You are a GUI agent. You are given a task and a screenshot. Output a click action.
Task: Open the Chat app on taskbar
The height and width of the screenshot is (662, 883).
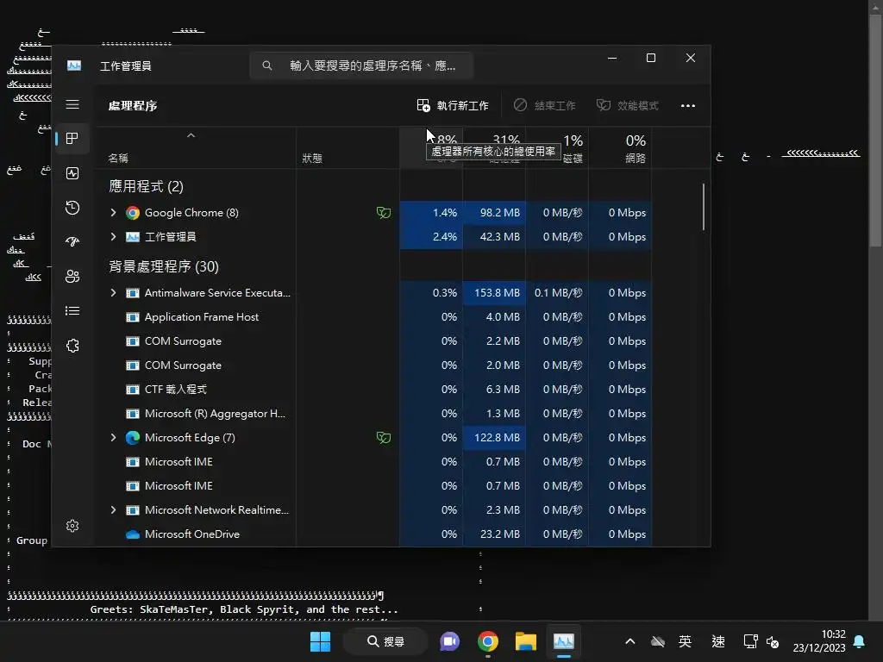click(449, 641)
